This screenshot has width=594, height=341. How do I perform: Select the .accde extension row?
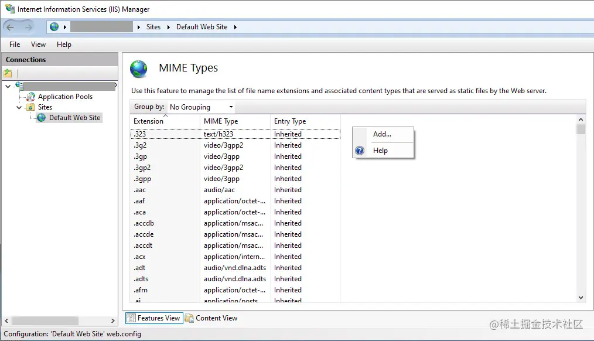(x=235, y=234)
